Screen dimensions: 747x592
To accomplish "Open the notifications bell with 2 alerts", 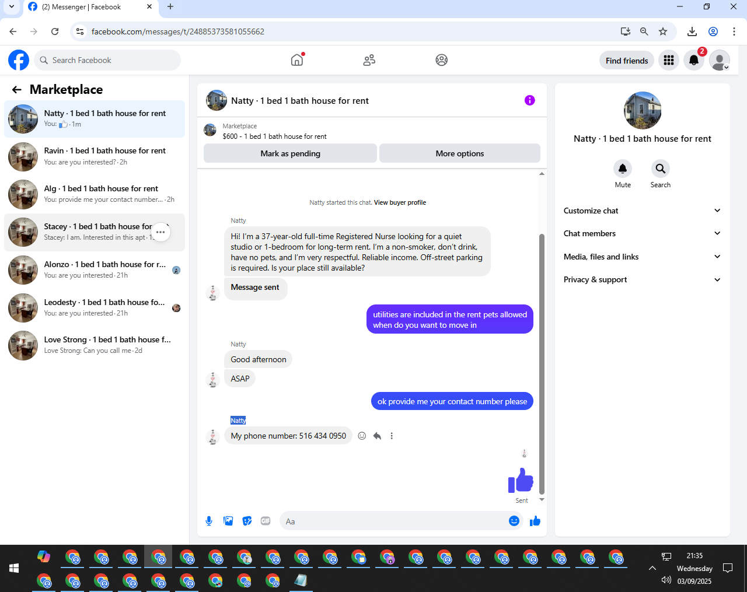I will click(x=694, y=60).
